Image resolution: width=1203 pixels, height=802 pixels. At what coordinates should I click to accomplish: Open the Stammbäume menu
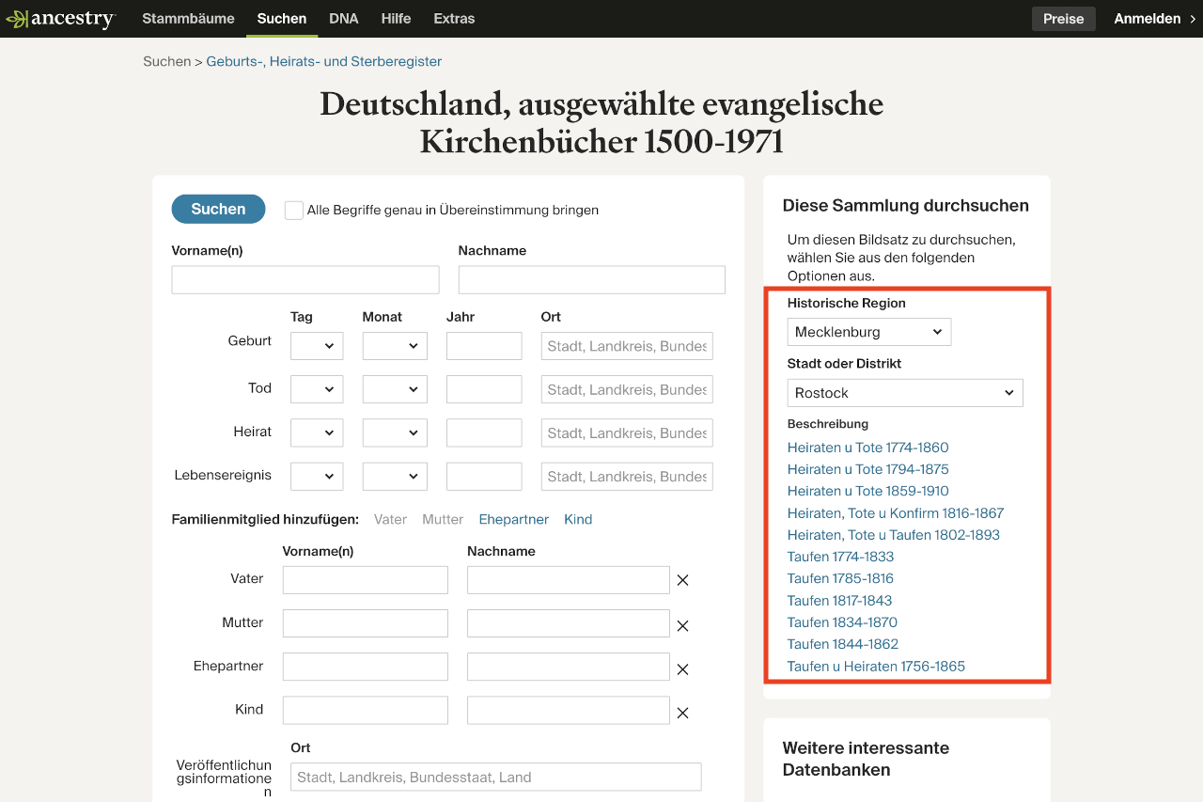click(x=188, y=19)
